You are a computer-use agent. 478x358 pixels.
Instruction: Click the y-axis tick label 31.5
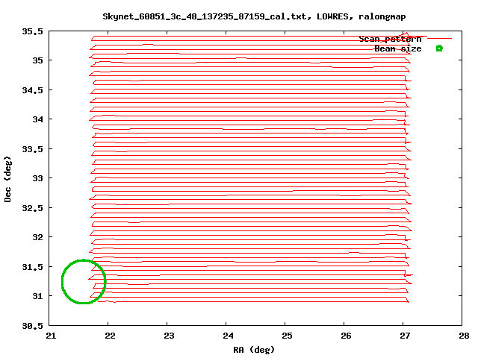[32, 267]
